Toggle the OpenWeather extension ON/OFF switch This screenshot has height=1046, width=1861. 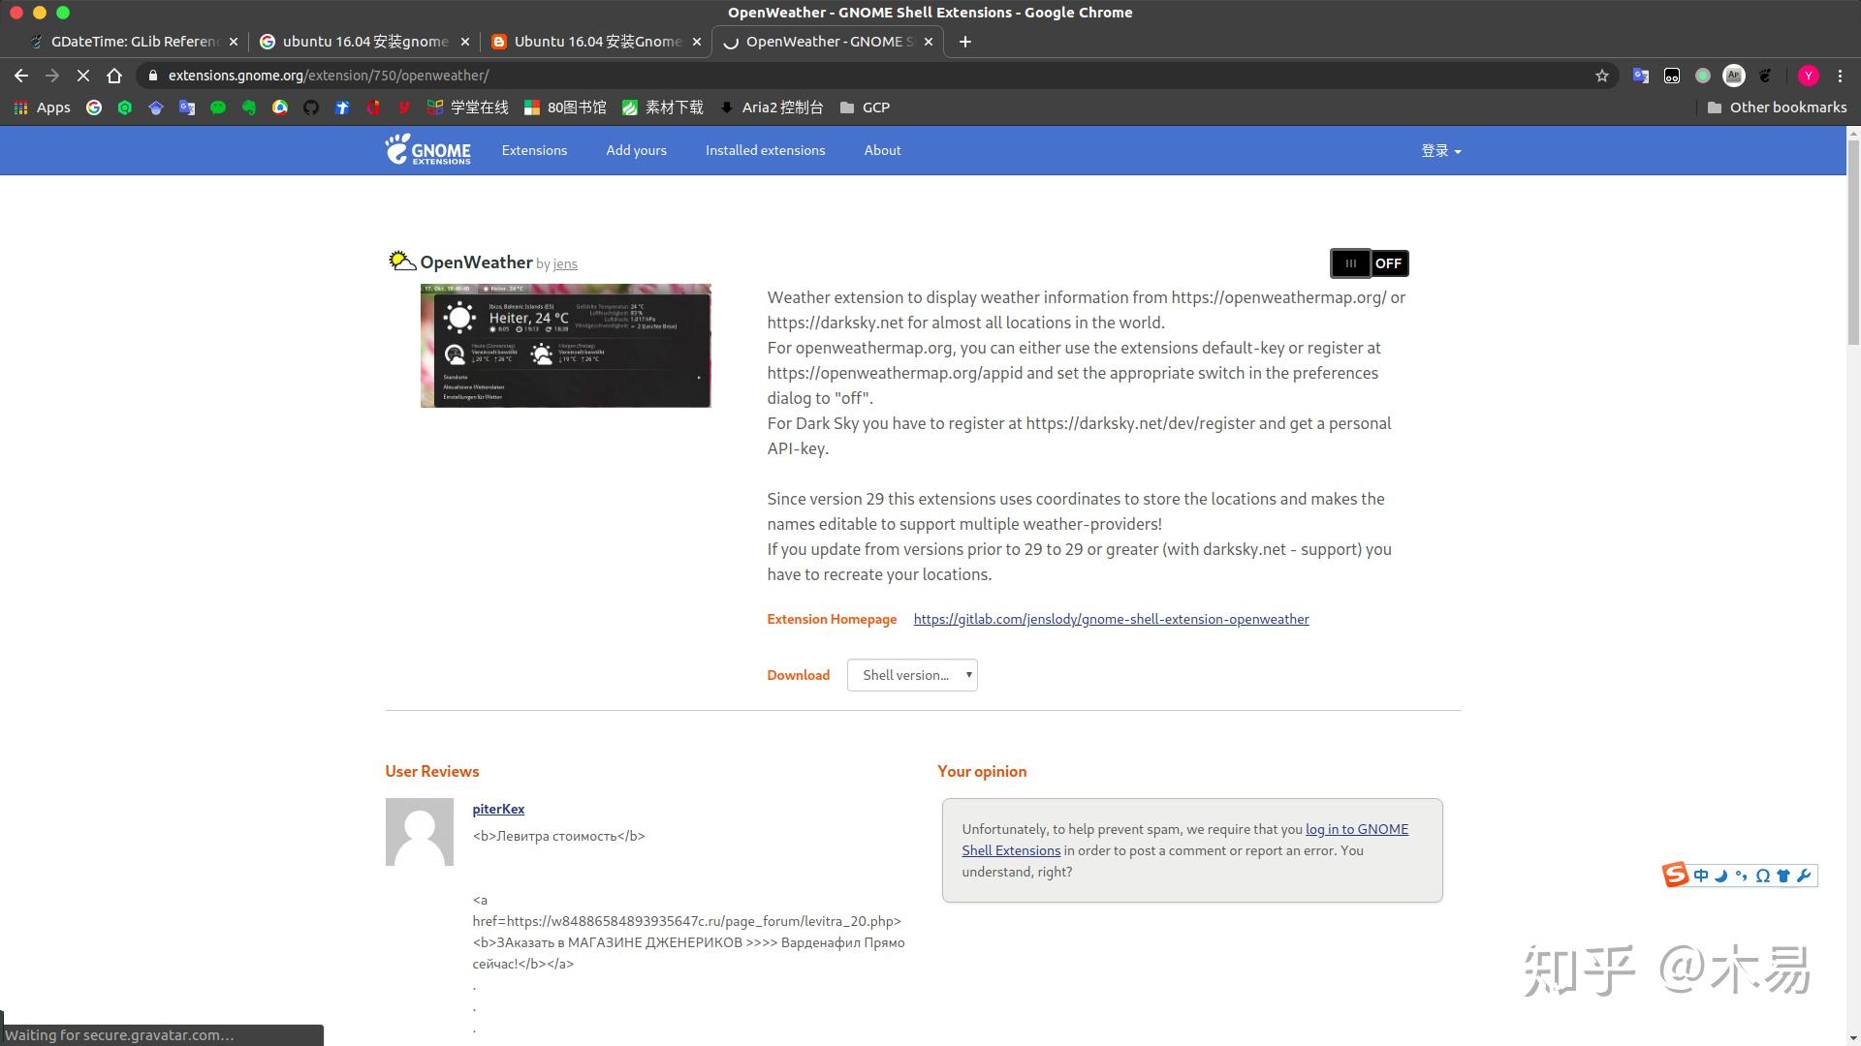(x=1370, y=263)
